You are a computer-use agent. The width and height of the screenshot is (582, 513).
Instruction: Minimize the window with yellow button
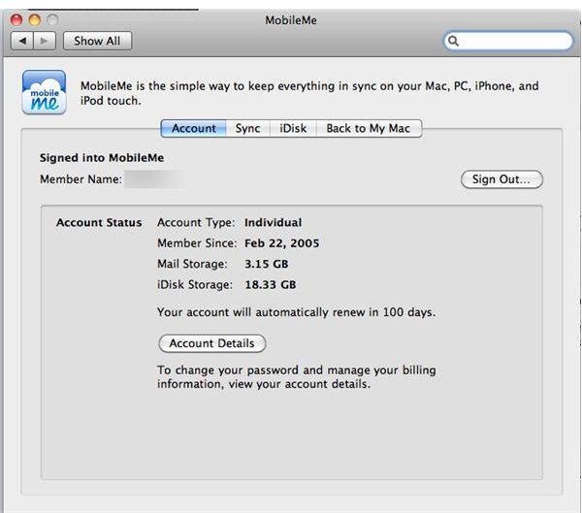[x=35, y=19]
